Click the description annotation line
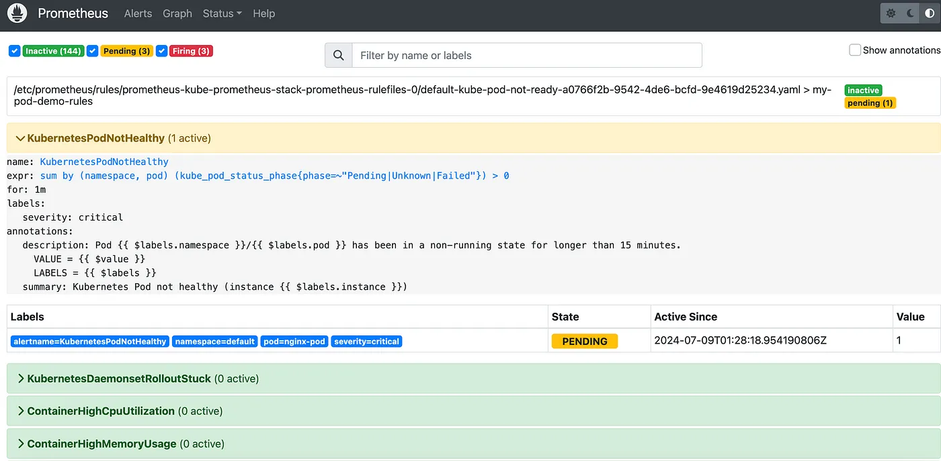 click(352, 245)
